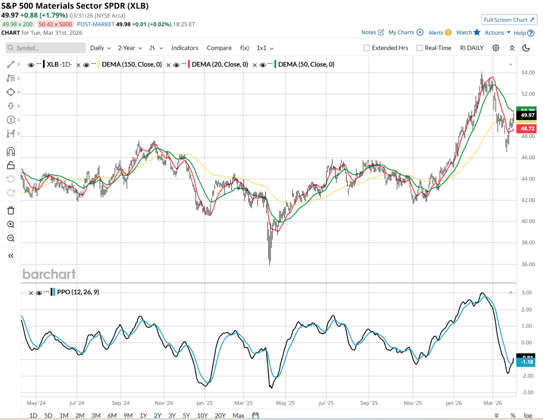Select the 6M time range tab
This screenshot has height=420, width=543.
112,415
